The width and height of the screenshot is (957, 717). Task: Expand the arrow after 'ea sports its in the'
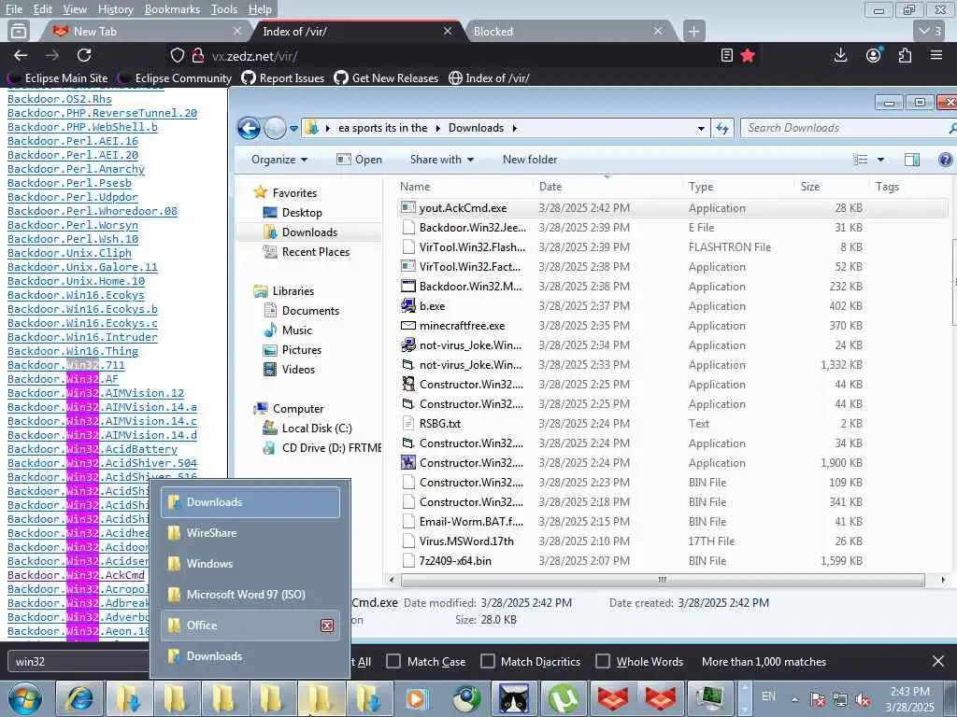437,128
